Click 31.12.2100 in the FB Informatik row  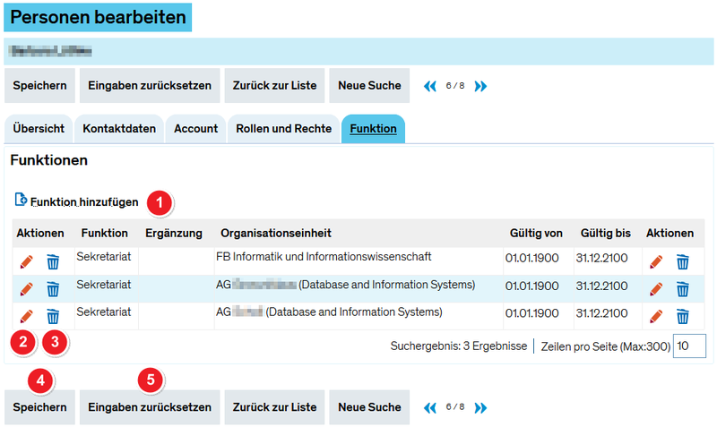[601, 258]
